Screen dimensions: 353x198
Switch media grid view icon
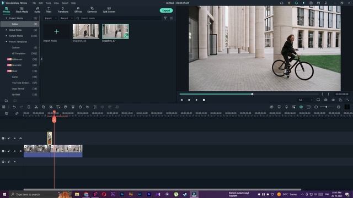click(x=172, y=18)
